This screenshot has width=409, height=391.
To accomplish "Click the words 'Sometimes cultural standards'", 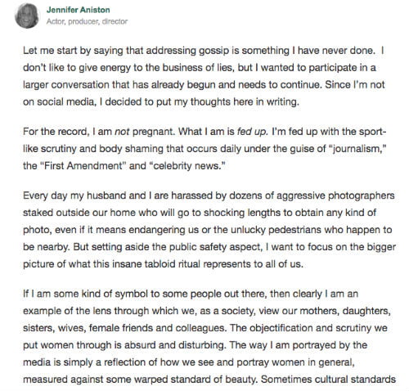I will coord(328,380).
